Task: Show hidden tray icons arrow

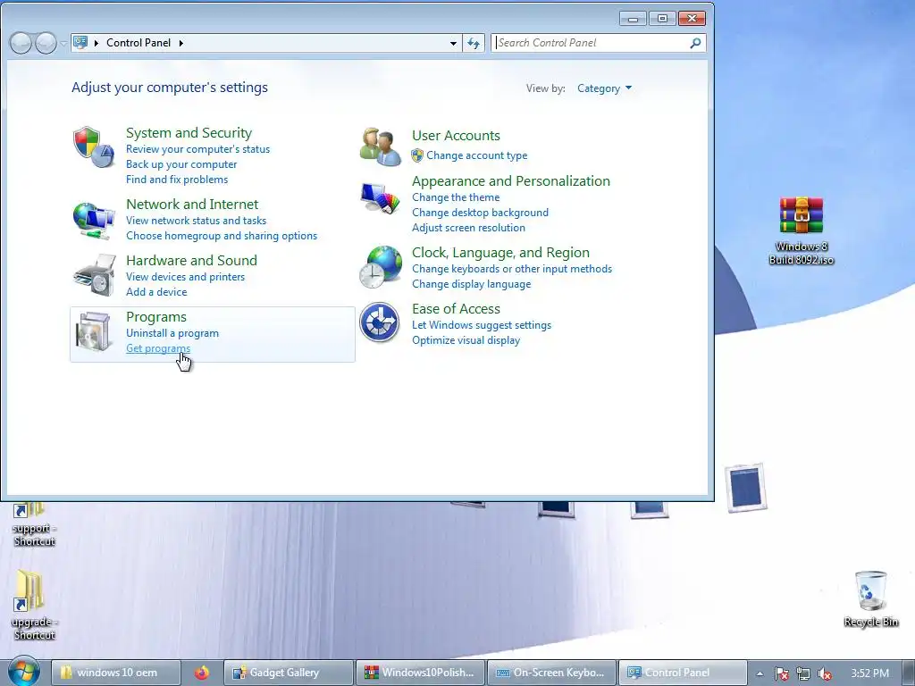Action: point(760,673)
